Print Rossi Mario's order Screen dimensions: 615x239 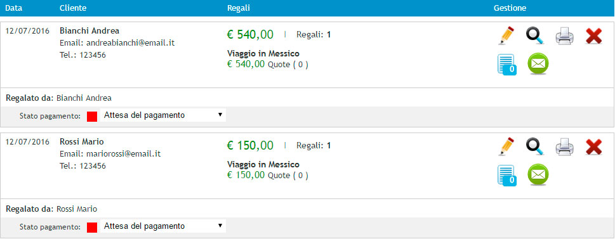[x=564, y=147]
